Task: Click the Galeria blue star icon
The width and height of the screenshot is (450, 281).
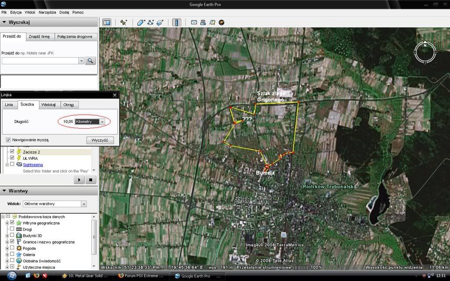Action: 19,254
